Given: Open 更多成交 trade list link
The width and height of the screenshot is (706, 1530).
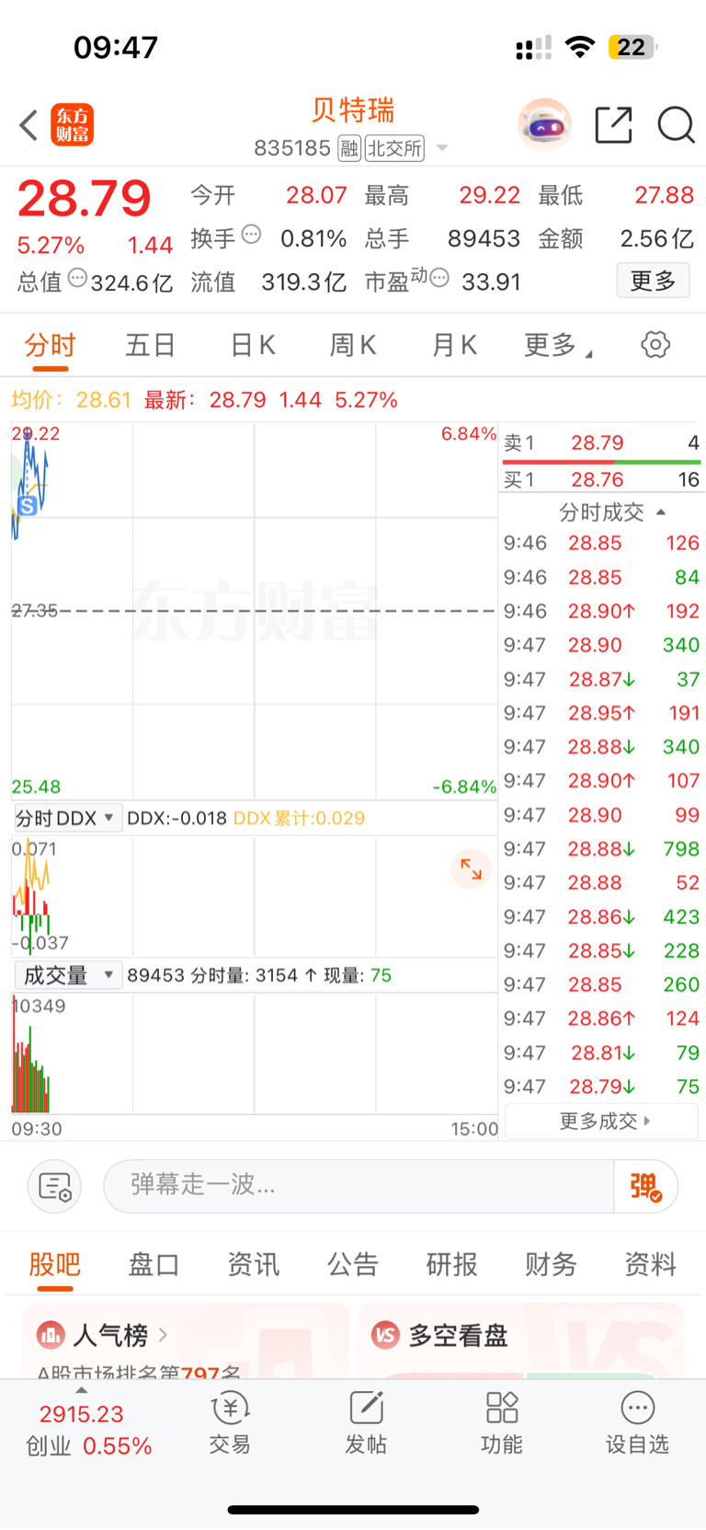Looking at the screenshot, I should pyautogui.click(x=602, y=1121).
